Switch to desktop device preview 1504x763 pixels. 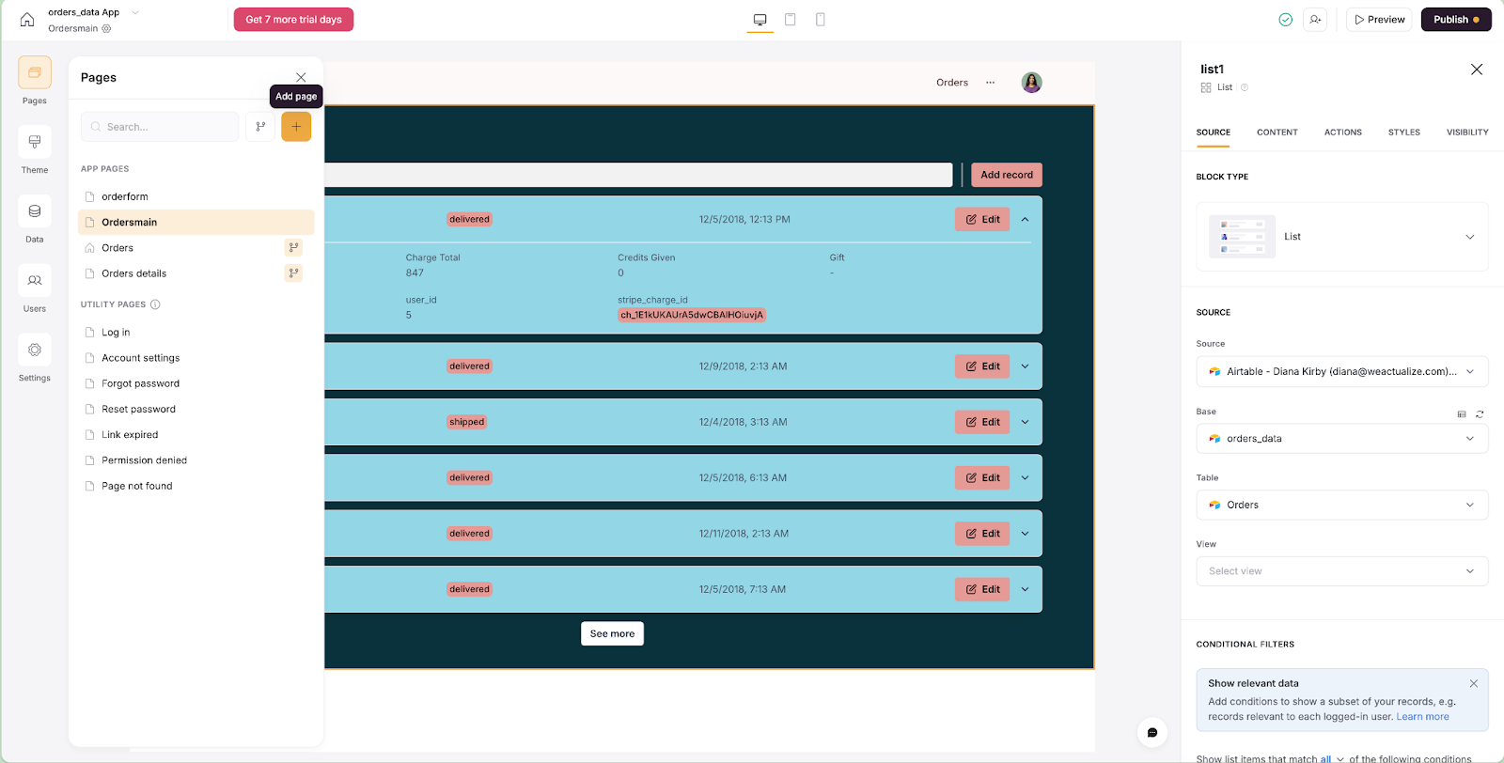point(760,20)
